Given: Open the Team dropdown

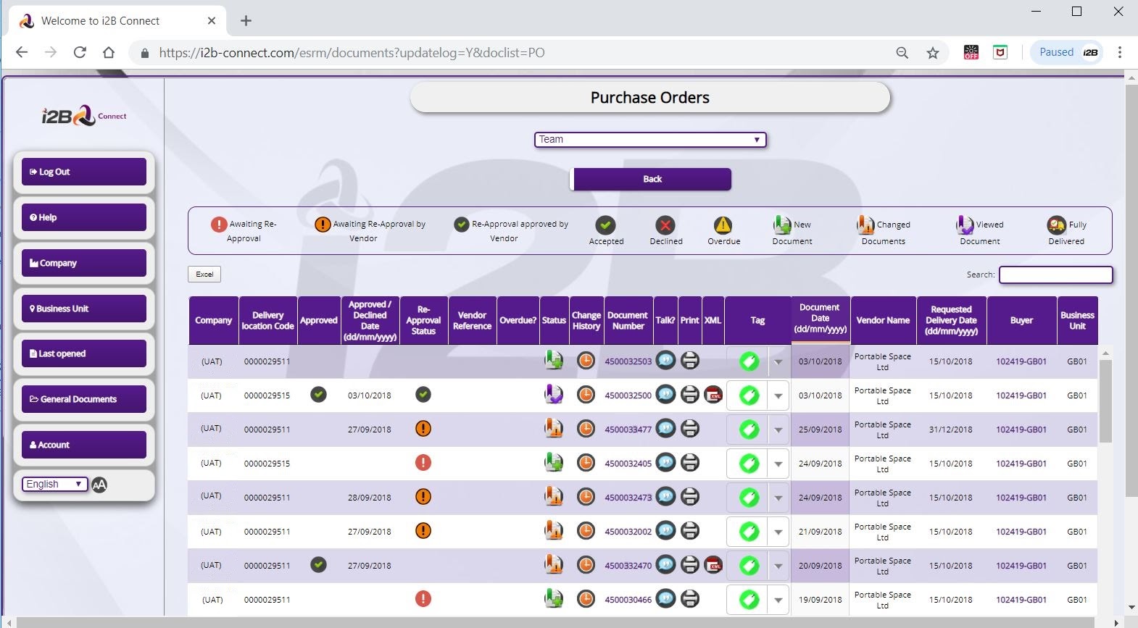Looking at the screenshot, I should 650,140.
